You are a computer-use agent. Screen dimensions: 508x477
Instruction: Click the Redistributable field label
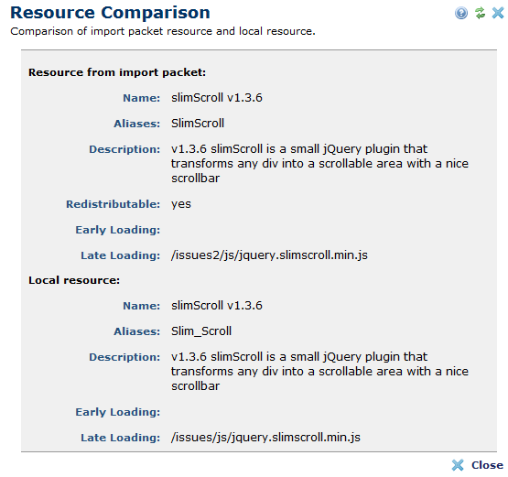[x=113, y=204]
